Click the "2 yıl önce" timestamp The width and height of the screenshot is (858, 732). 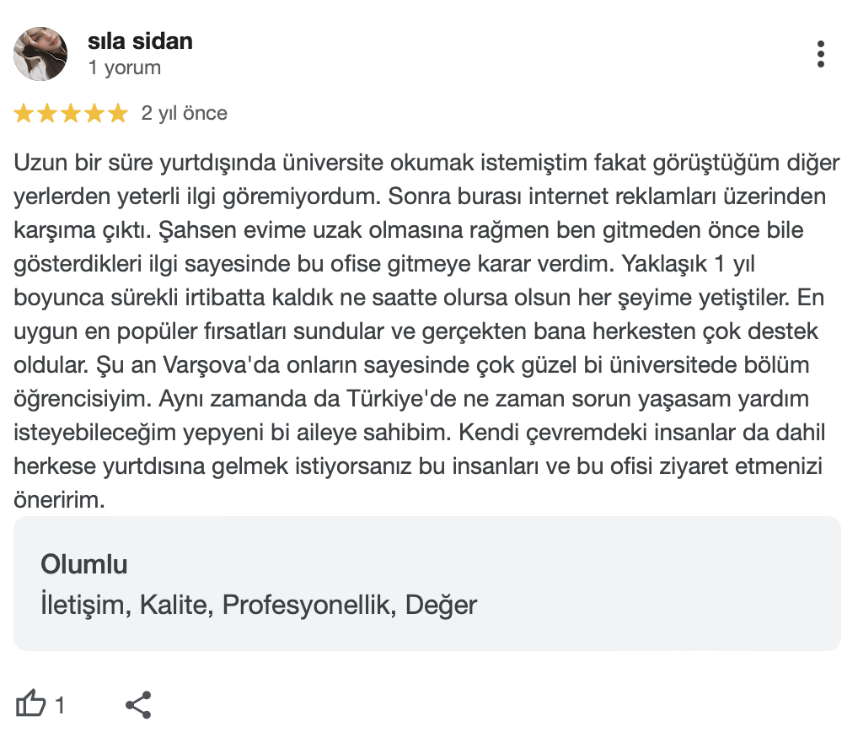[x=185, y=113]
